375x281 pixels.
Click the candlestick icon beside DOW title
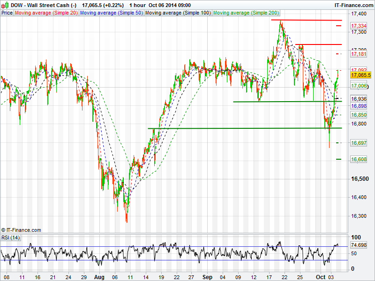coord(5,5)
